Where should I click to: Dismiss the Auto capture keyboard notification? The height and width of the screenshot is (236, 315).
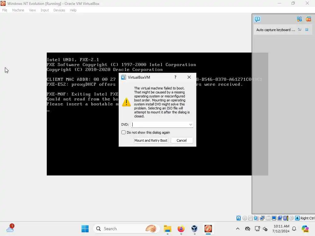pyautogui.click(x=307, y=30)
